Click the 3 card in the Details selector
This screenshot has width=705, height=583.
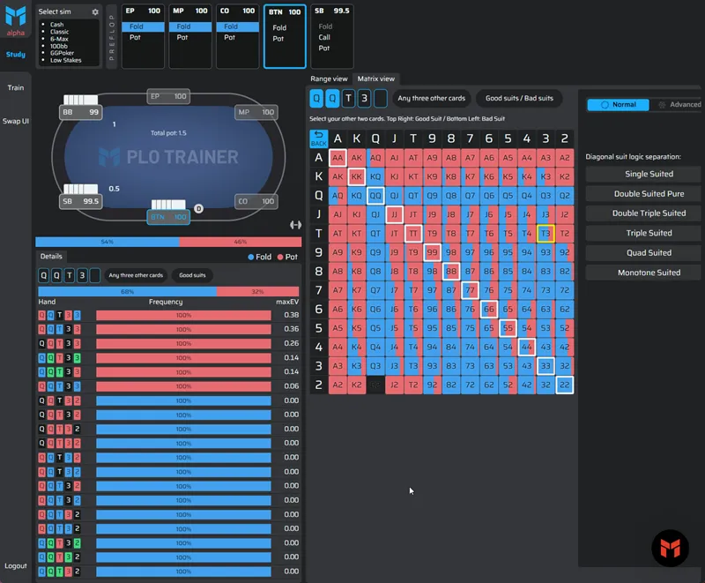82,275
